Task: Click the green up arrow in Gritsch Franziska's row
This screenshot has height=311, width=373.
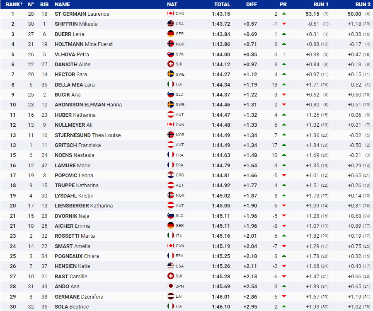Action: tap(284, 145)
